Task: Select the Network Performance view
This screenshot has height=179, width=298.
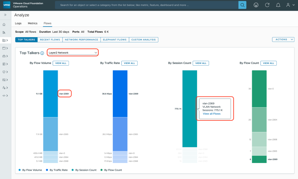Action: point(81,40)
